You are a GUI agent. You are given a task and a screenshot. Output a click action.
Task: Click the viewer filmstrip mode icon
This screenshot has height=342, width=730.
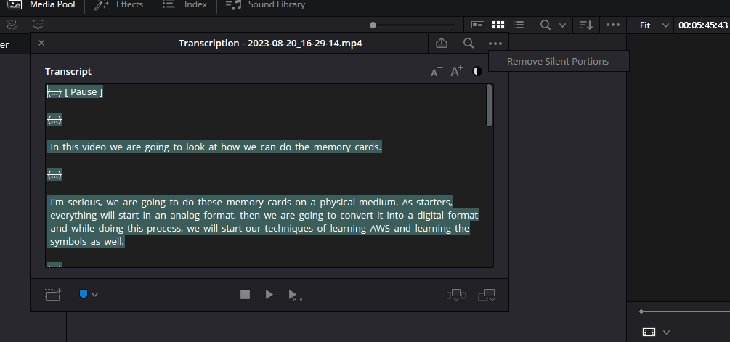coord(649,332)
